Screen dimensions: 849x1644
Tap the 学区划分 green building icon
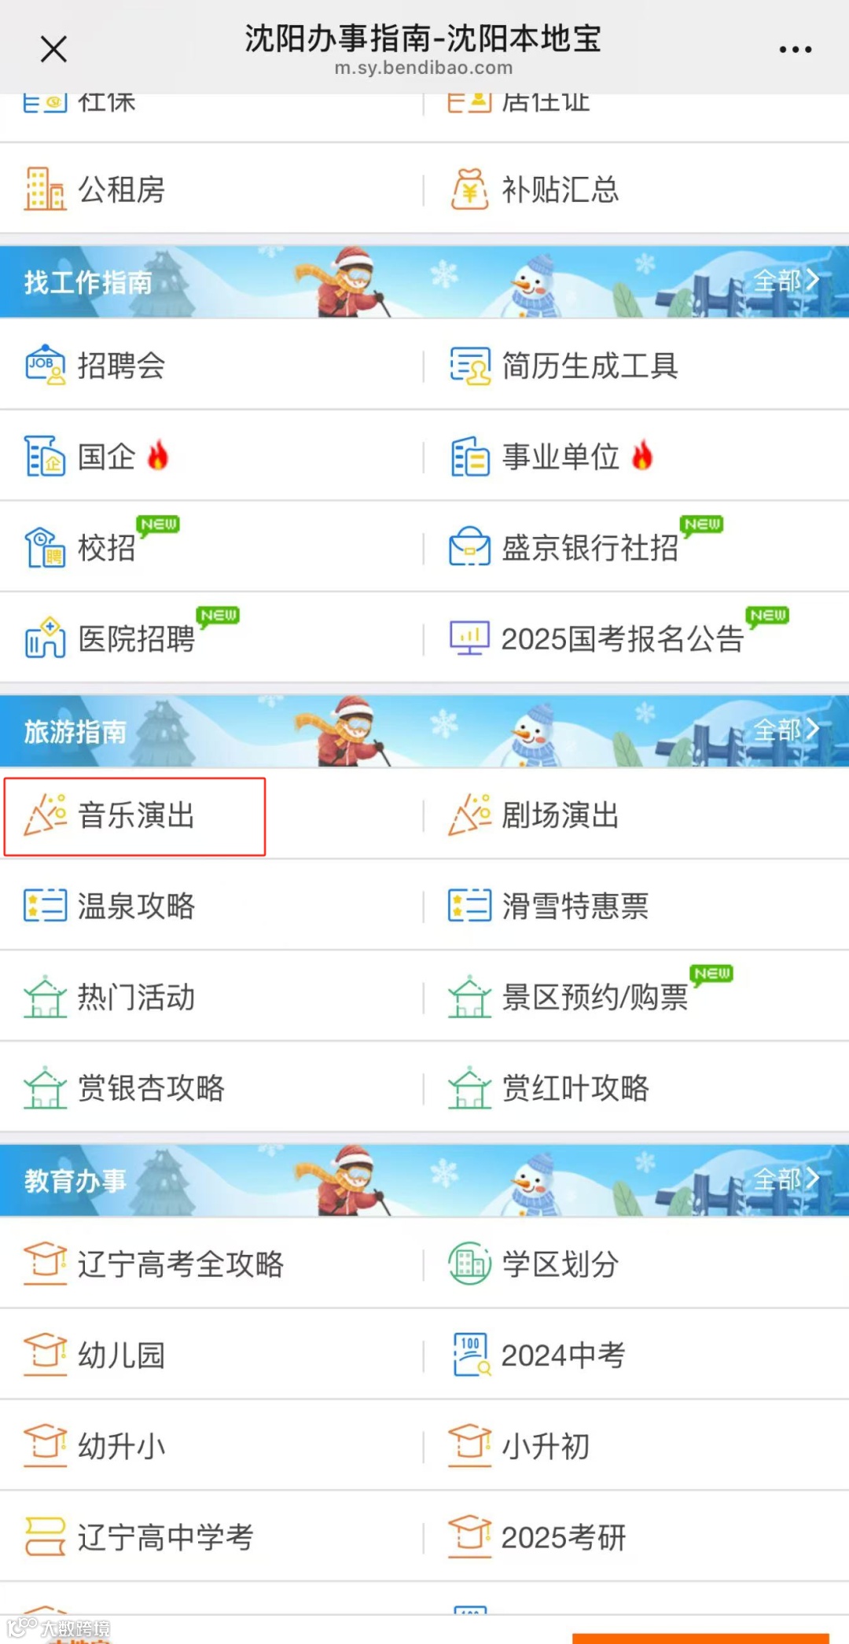point(469,1263)
